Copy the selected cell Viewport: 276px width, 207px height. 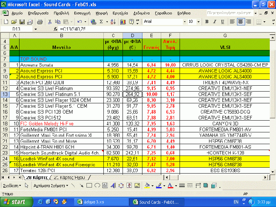pyautogui.click(x=57, y=22)
